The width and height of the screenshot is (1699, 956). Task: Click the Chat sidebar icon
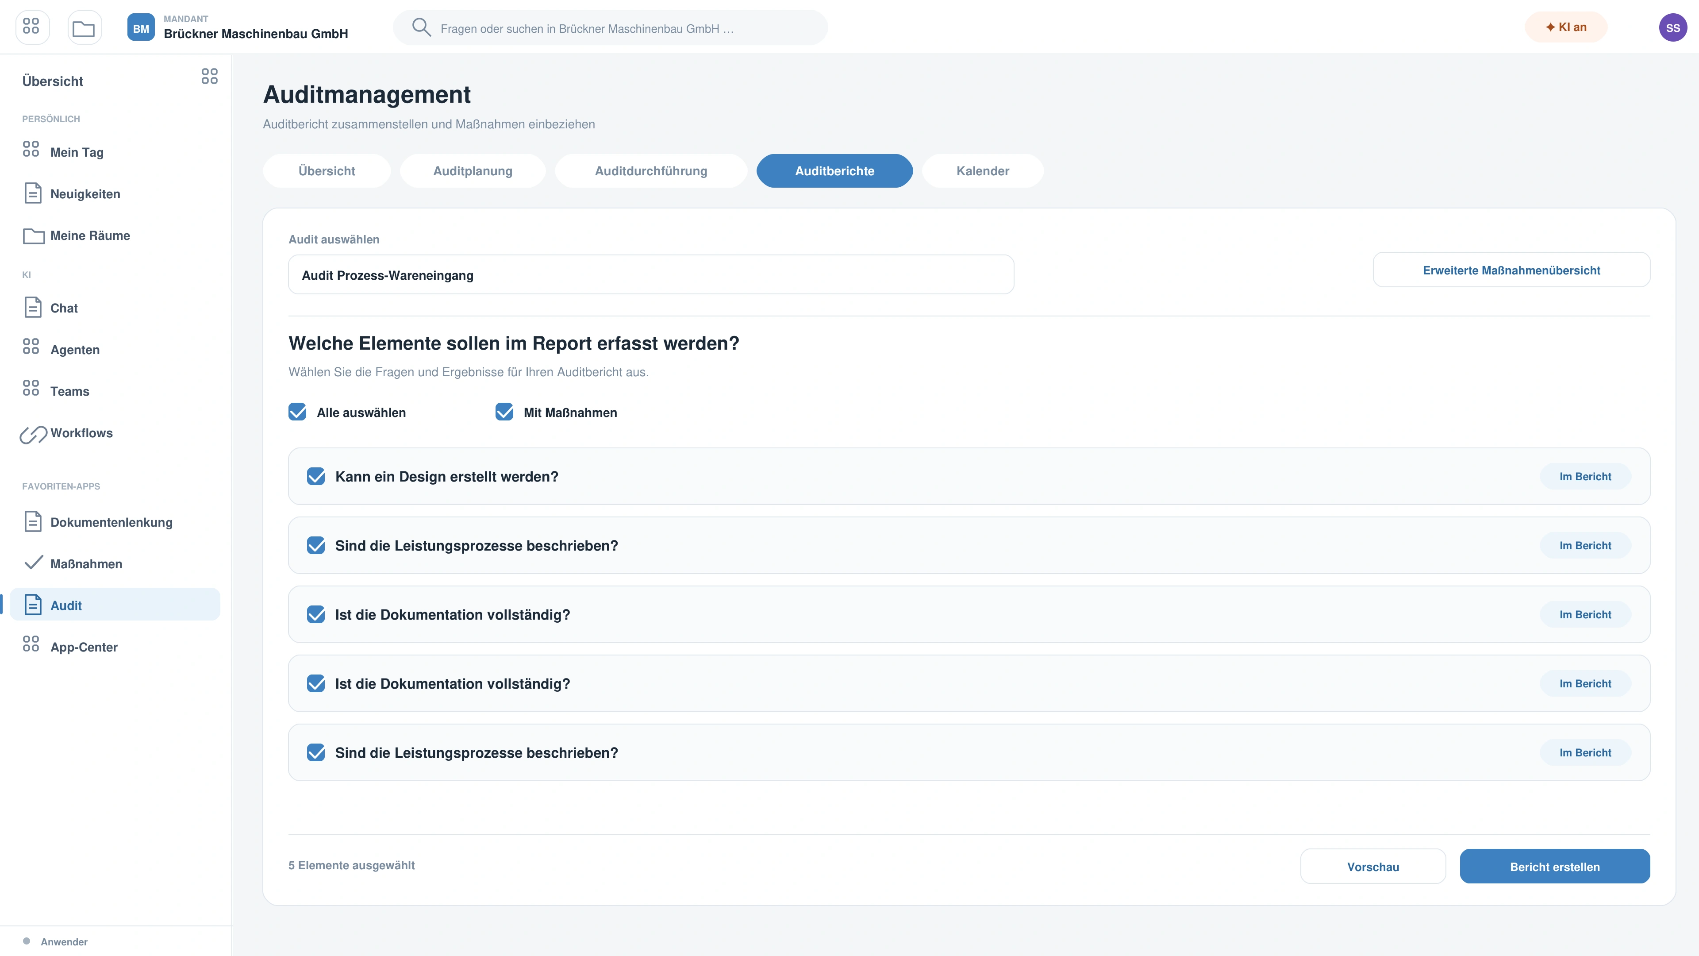coord(32,308)
